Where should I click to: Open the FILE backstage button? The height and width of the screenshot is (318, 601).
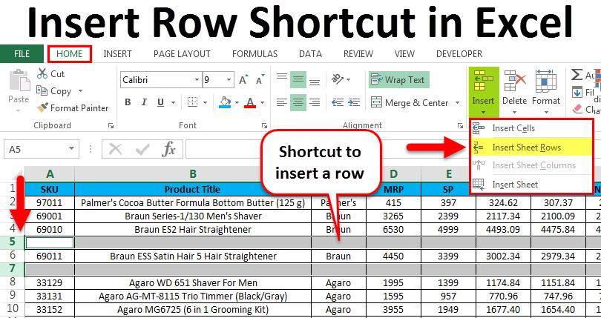(22, 53)
